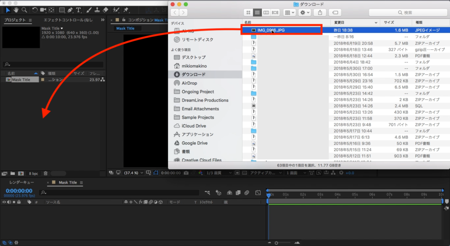
Task: Click the trash icon in Project panel
Action: 46,174
